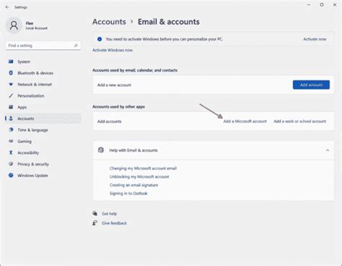
Task: Click the search magnifier icon in Find a setting
Action: 76,46
